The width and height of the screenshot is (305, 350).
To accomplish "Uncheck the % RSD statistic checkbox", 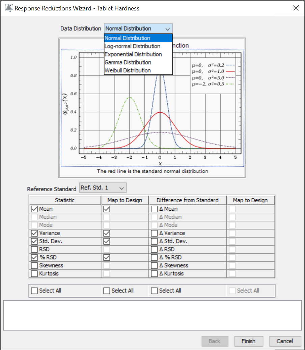I will (x=34, y=257).
